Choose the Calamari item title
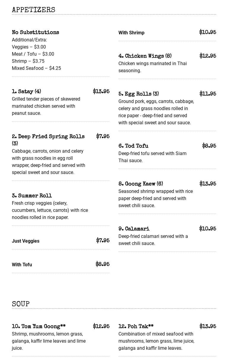Viewport: 228px width, 358px height. click(134, 229)
